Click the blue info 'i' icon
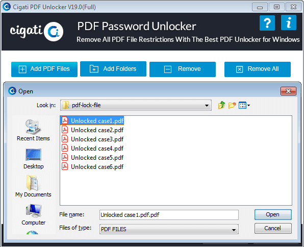This screenshot has width=304, height=247. pyautogui.click(x=289, y=22)
